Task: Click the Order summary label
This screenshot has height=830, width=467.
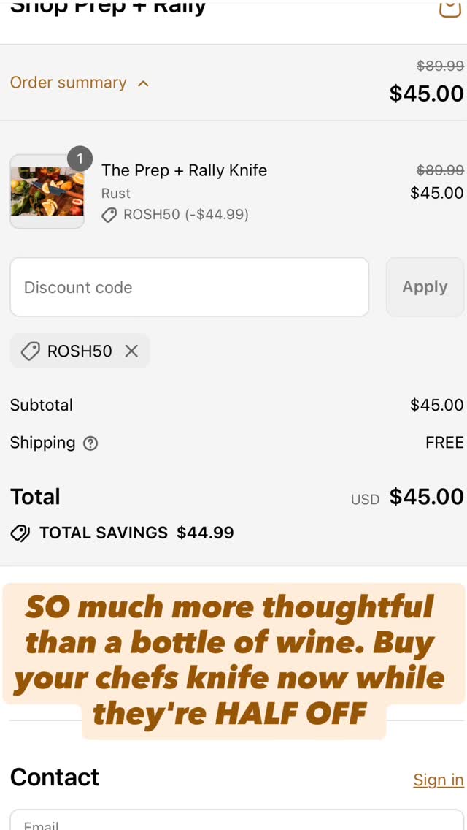Action: click(68, 83)
